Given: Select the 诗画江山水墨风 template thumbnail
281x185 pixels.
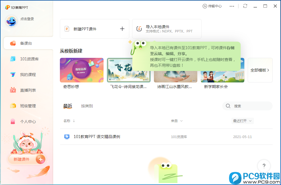Looking at the screenshot, I should pyautogui.click(x=176, y=76).
